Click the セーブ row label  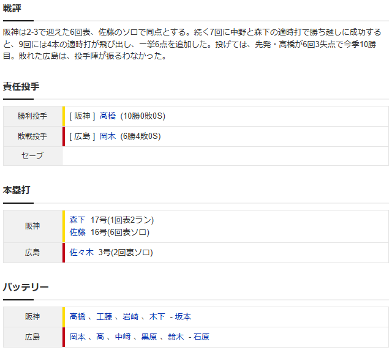(32, 155)
